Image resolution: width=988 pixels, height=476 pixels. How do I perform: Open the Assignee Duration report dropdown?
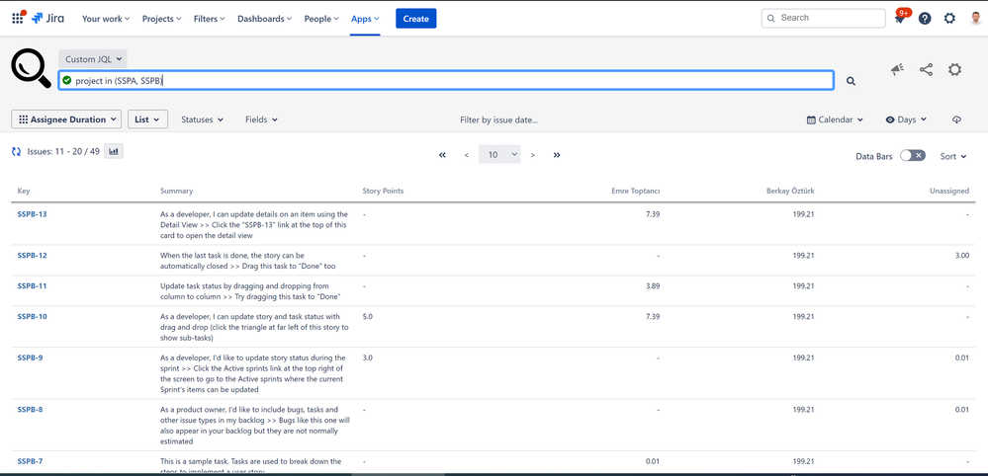(66, 119)
